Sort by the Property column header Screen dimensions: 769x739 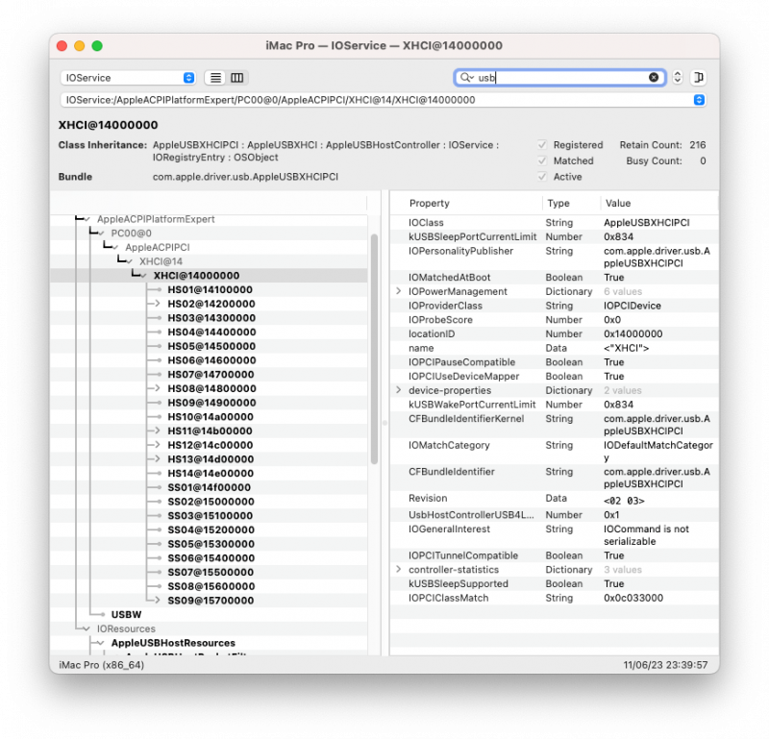(466, 203)
